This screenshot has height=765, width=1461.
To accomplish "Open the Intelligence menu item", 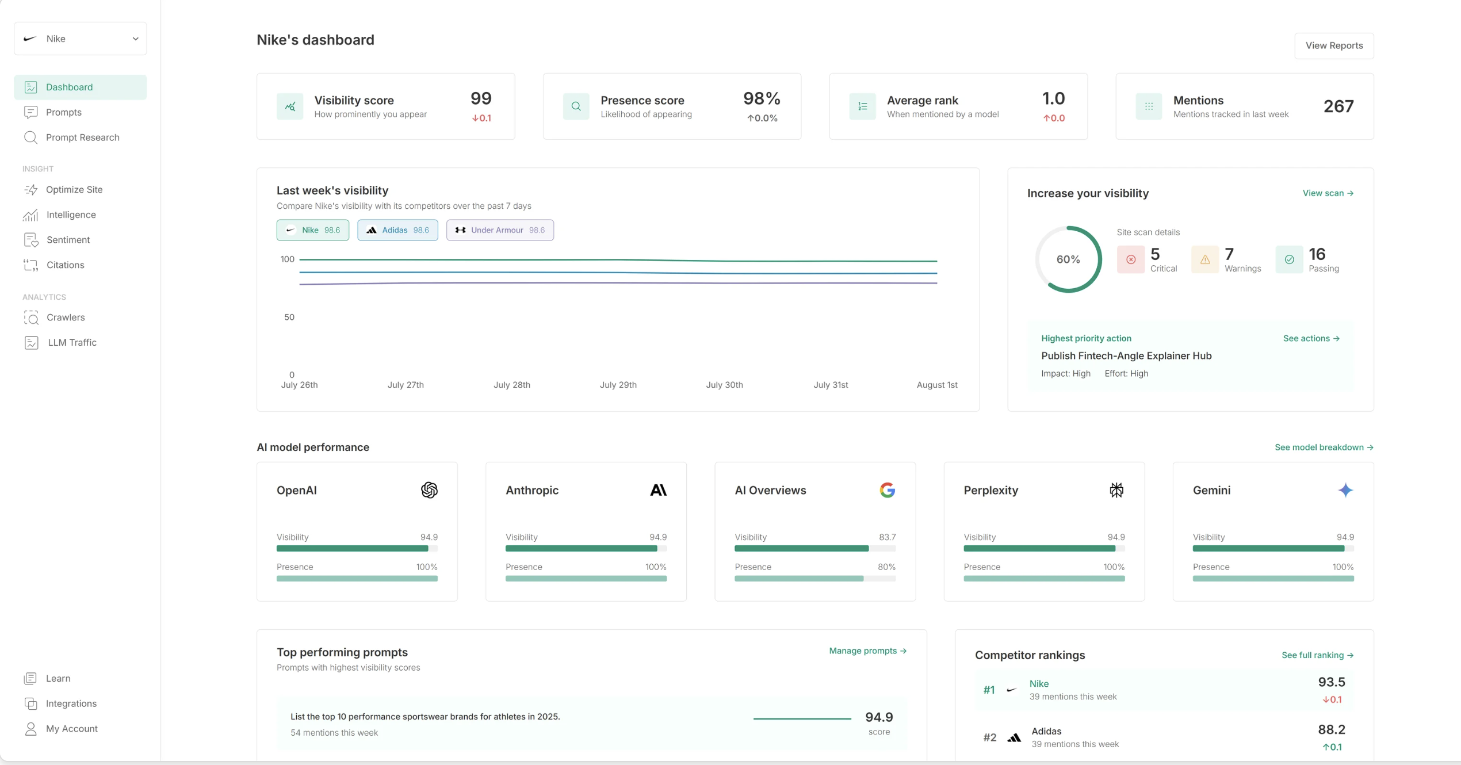I will 71,215.
